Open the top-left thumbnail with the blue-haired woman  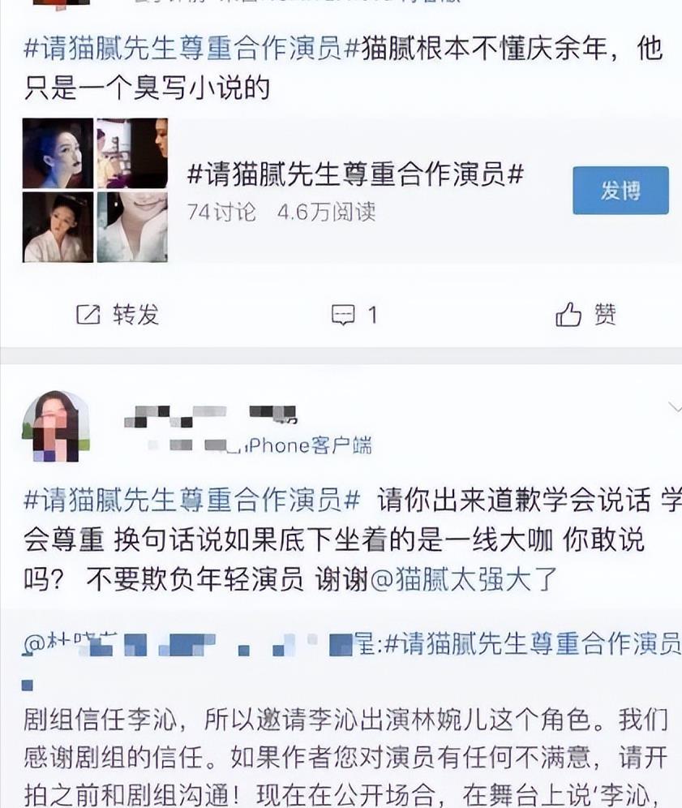tap(58, 153)
